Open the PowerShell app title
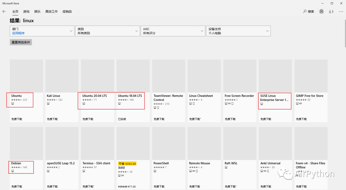Image resolution: width=346 pixels, height=190 pixels. (161, 163)
